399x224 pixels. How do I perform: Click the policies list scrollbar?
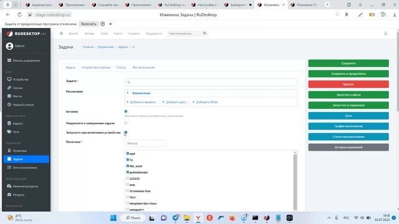point(295,181)
